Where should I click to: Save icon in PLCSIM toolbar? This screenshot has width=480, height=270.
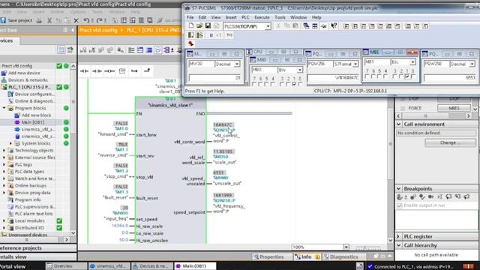[208, 26]
